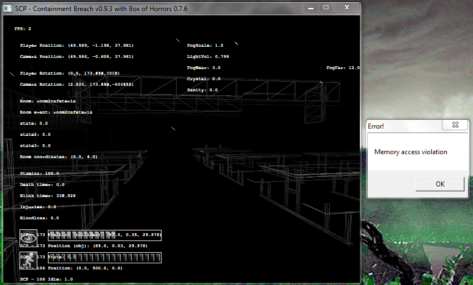Click 'Room event: room2cafeteria' text
473x285 pixels.
pyautogui.click(x=56, y=112)
